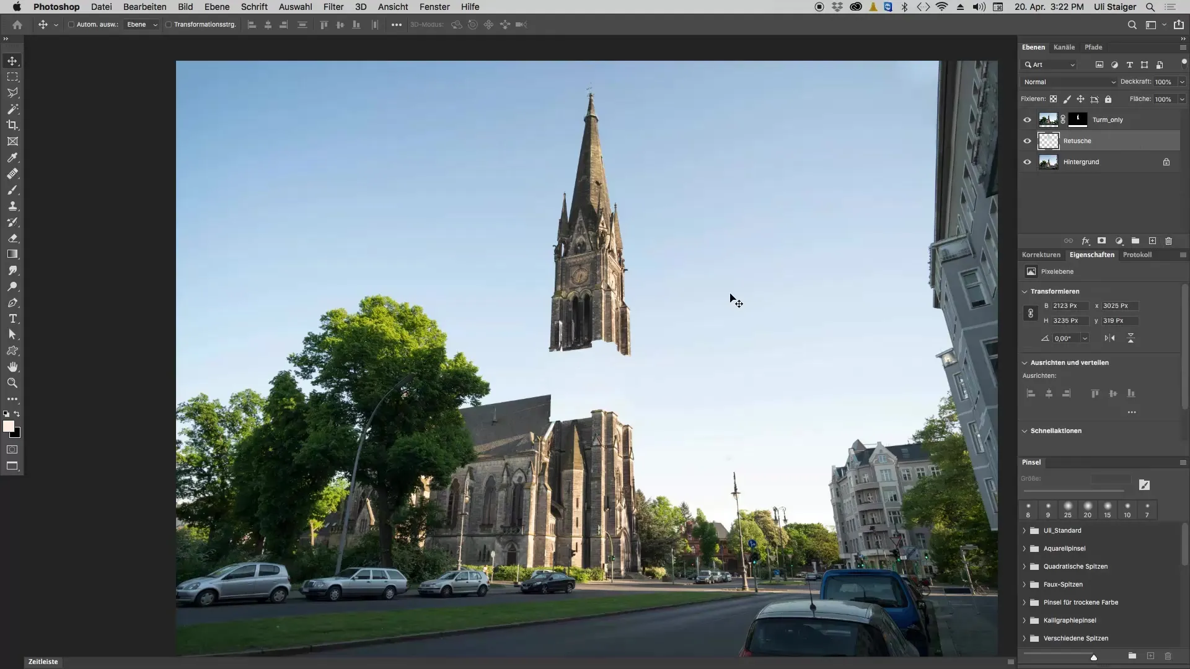Open the Deckkraft opacity dropdown
Screen dimensions: 1190x669
[x=1181, y=82]
